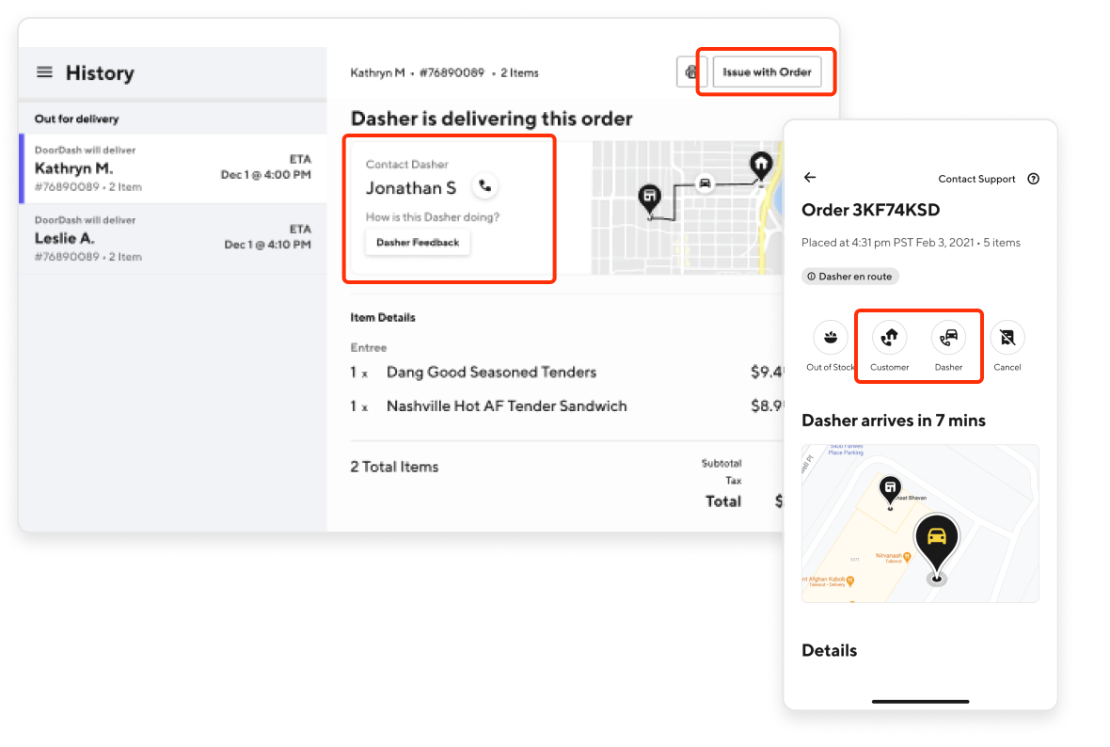Open Contact Support link on mobile panel
1110x747 pixels.
(976, 179)
